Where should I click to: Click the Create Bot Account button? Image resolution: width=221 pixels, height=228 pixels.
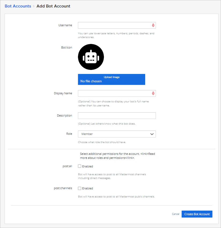pos(197,214)
